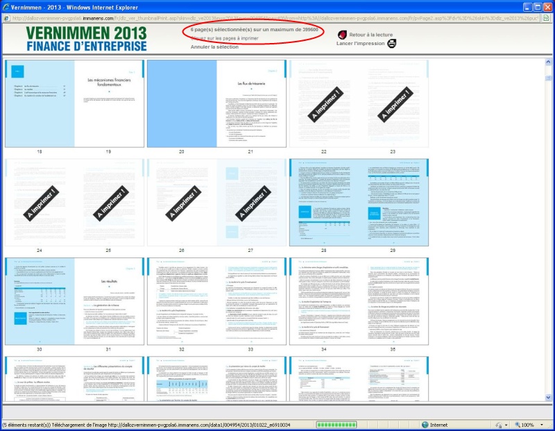Select page 35 thumbnail for printing
The width and height of the screenshot is (555, 431).
click(393, 301)
